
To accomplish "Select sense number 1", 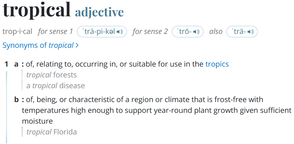I will (x=6, y=64).
